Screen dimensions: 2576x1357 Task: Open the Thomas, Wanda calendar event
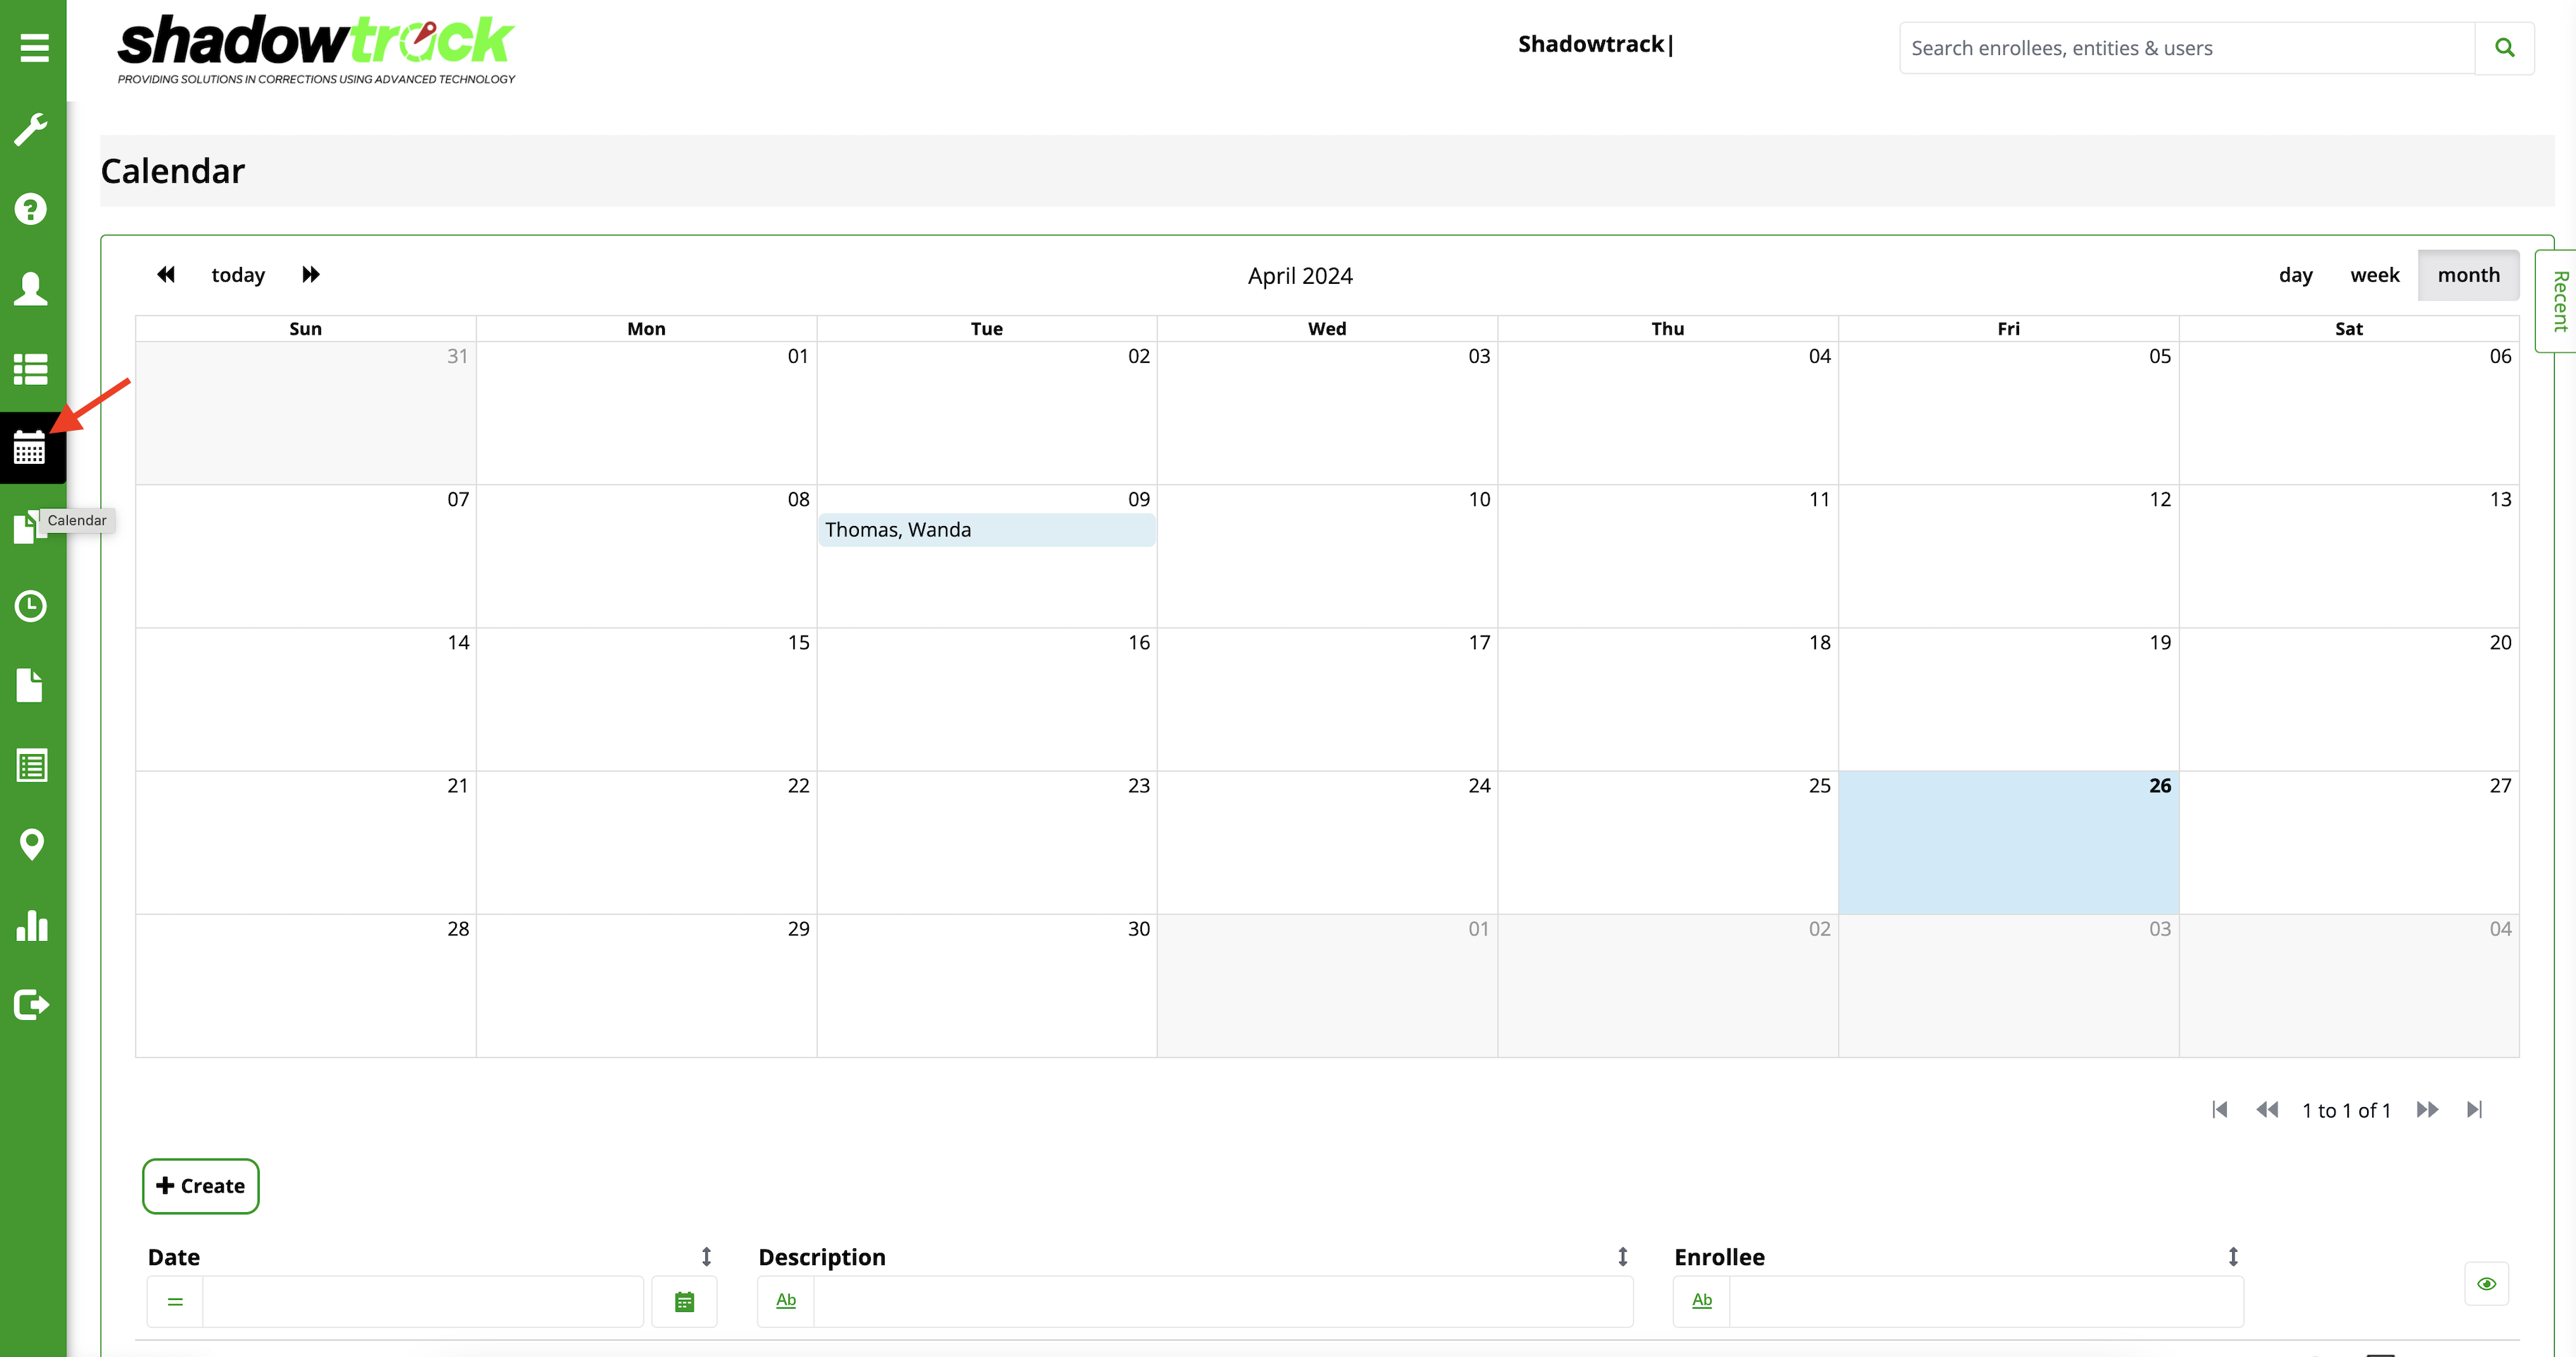985,530
